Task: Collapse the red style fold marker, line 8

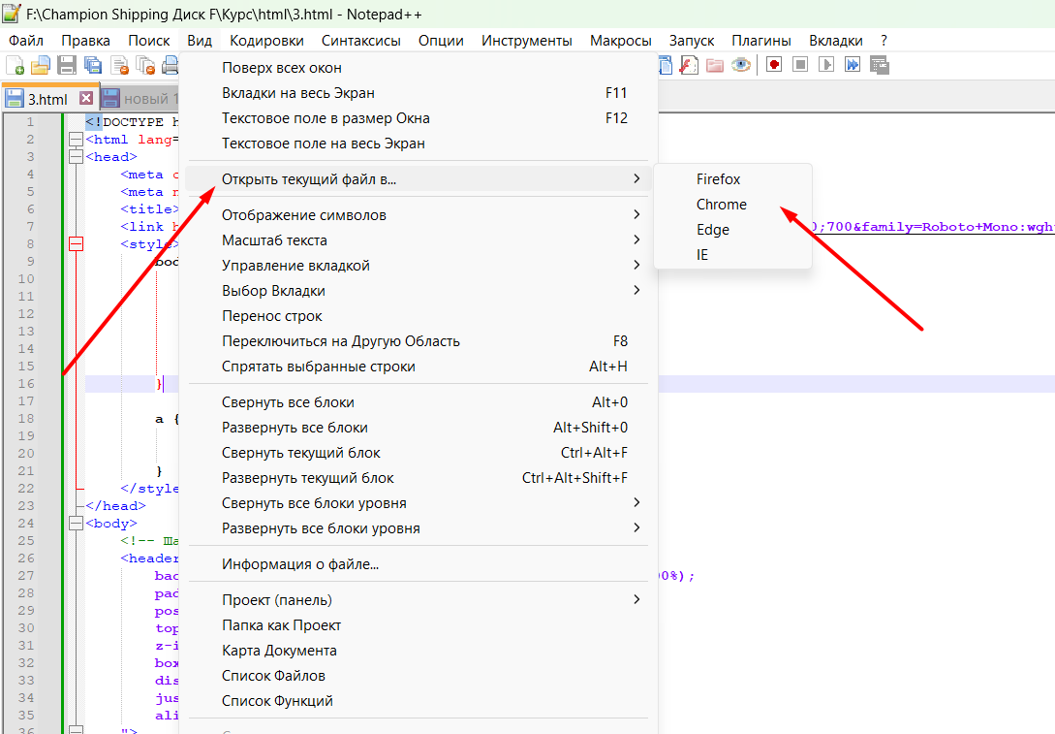Action: (x=76, y=243)
